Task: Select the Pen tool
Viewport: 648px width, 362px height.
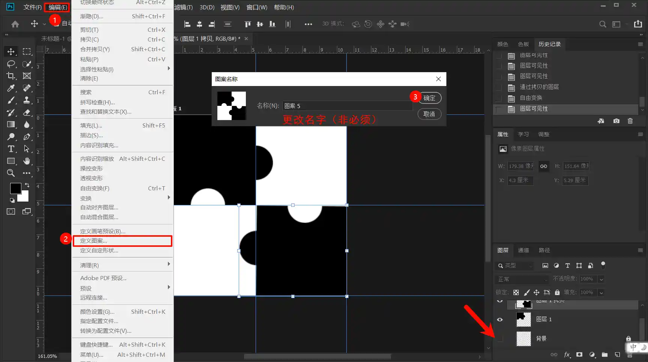Action: click(x=27, y=137)
